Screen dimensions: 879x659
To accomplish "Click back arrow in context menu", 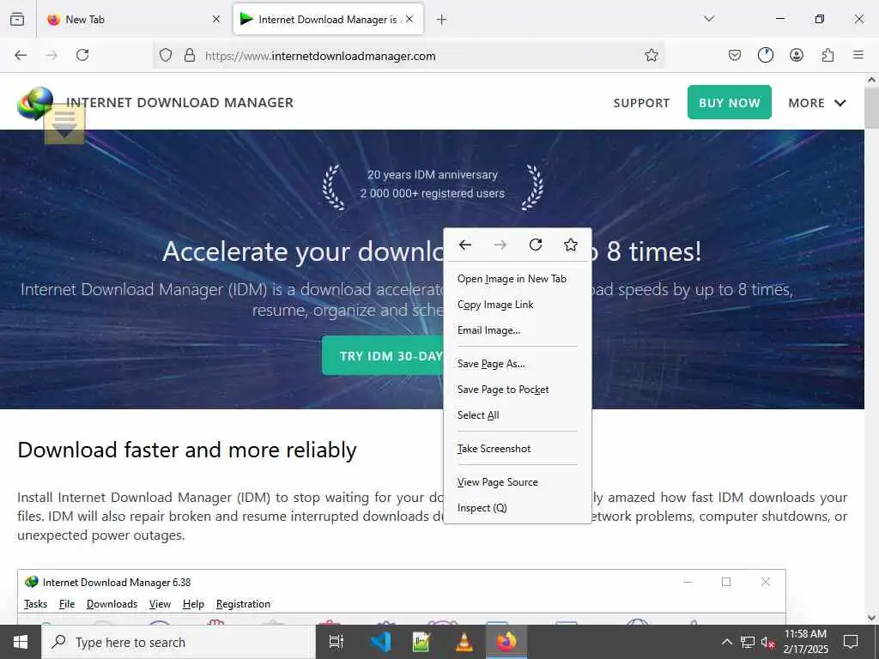I will (465, 245).
